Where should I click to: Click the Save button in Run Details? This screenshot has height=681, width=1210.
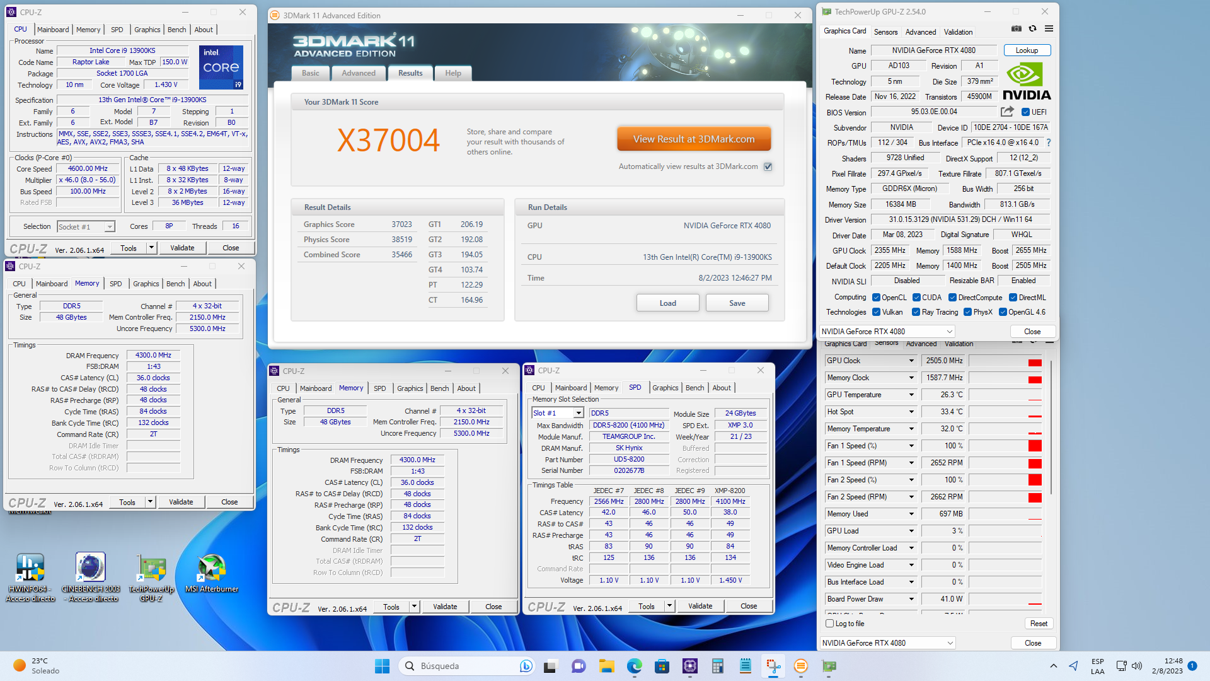click(737, 303)
